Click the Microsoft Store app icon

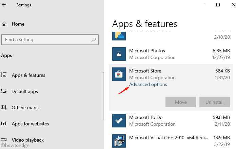click(x=119, y=74)
